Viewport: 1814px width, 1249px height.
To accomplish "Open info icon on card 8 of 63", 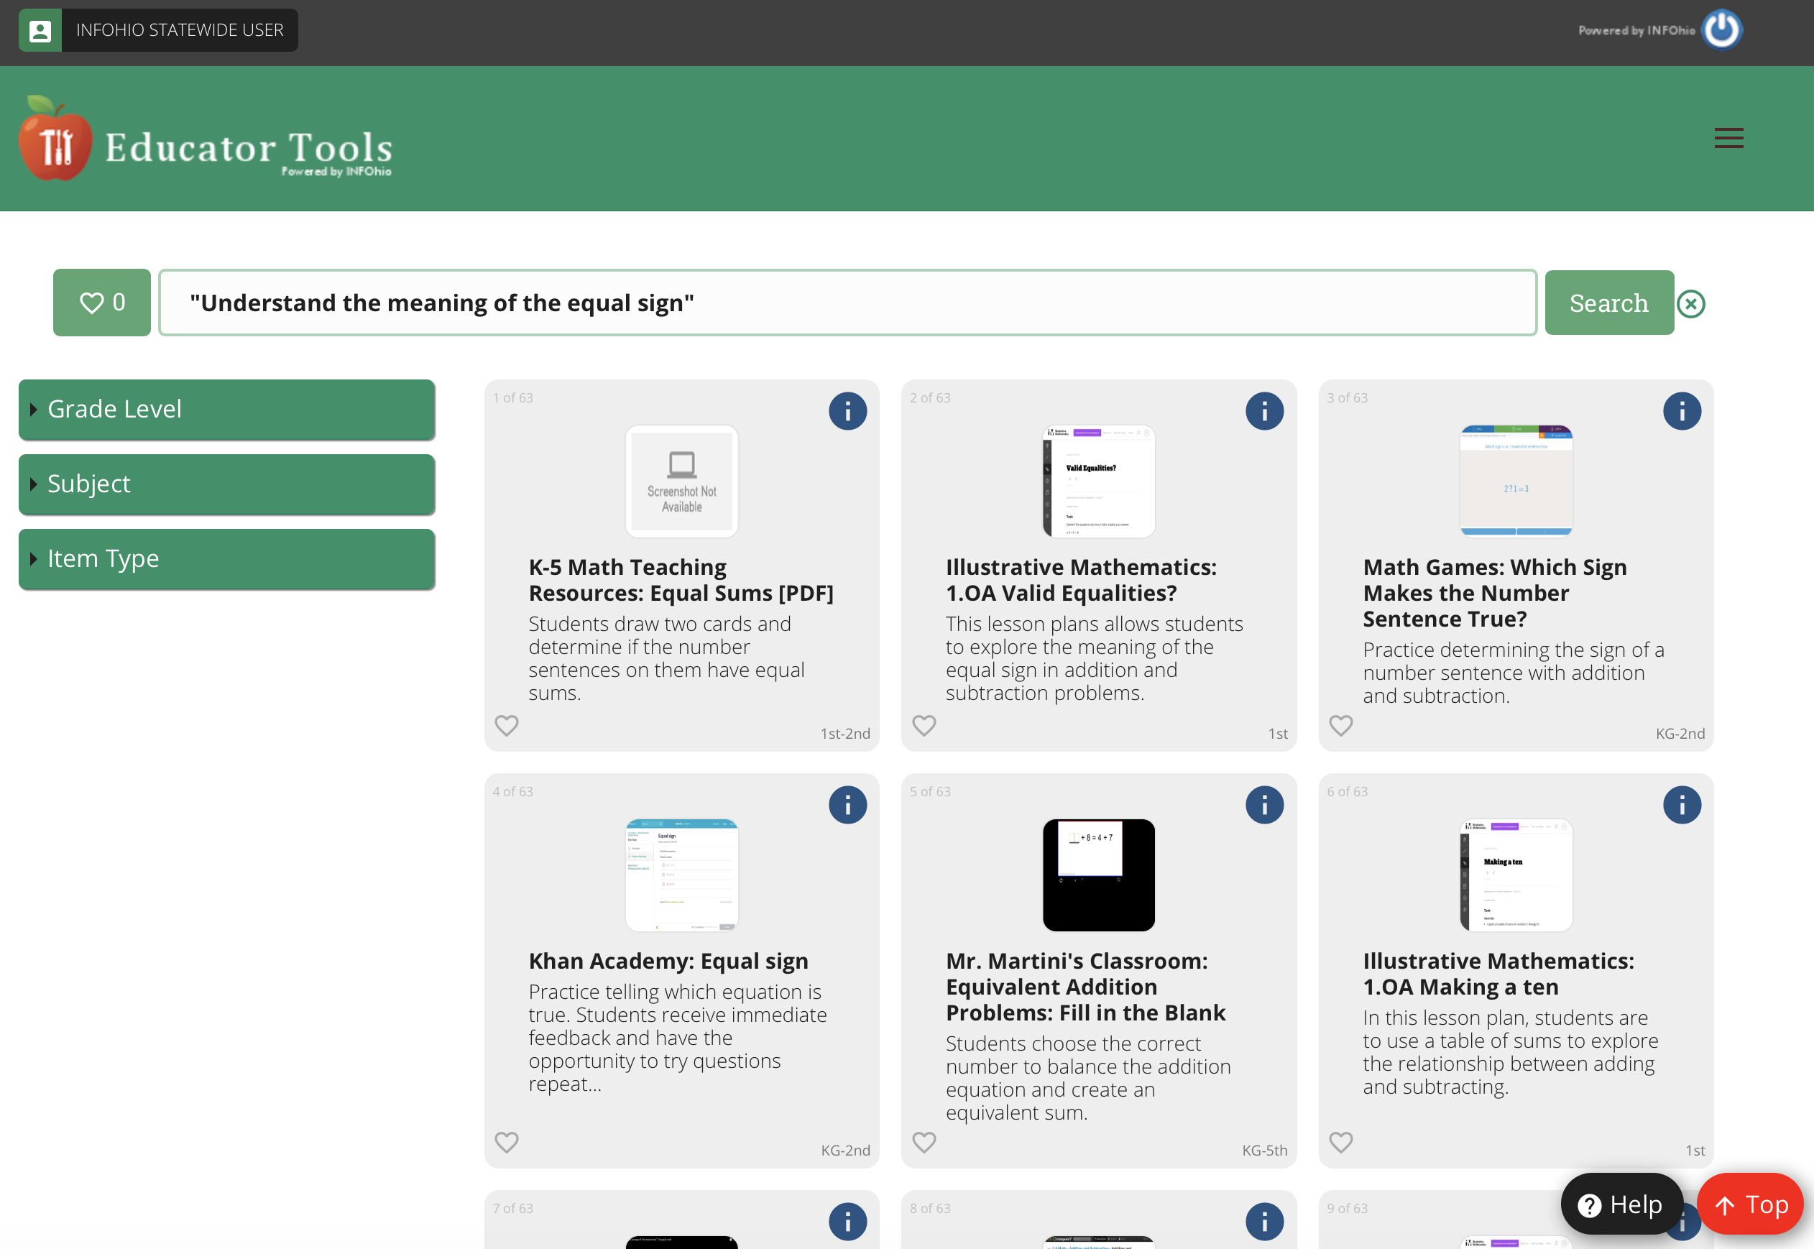I will click(x=1265, y=1222).
